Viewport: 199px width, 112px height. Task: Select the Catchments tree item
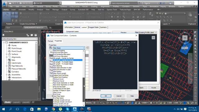[x=16, y=63]
